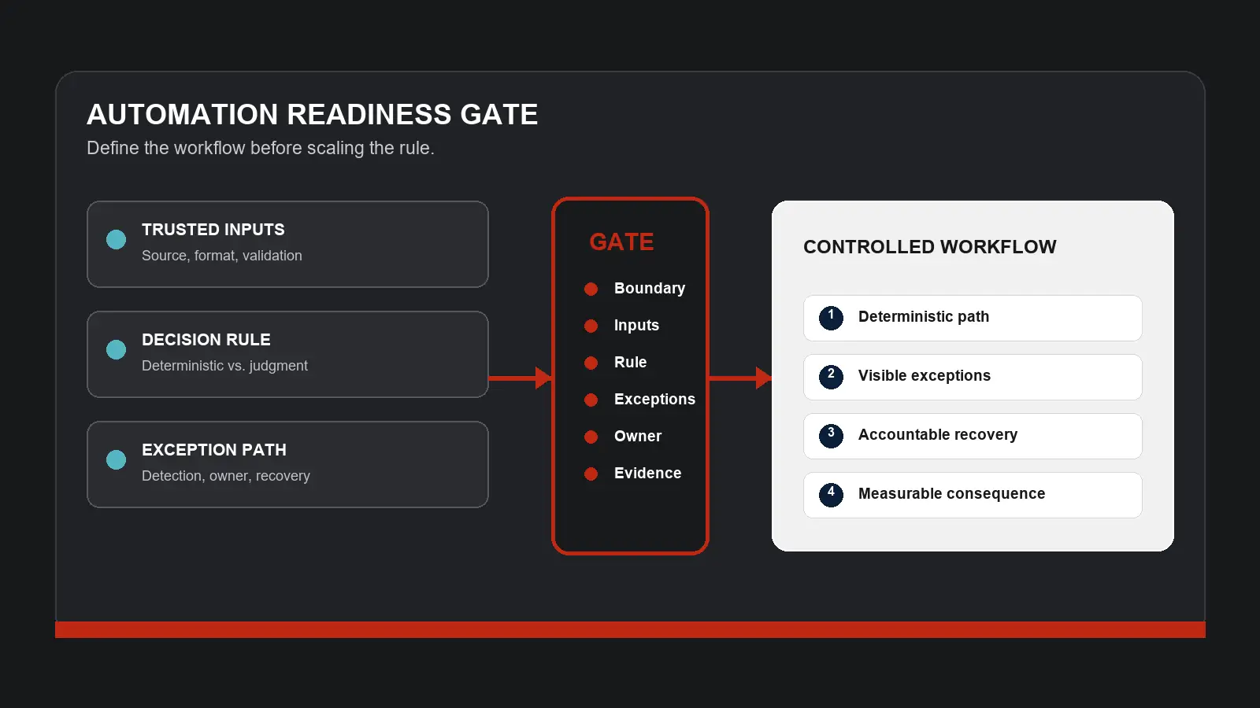Open the Exception Path card
Image resolution: width=1260 pixels, height=708 pixels.
tap(287, 464)
